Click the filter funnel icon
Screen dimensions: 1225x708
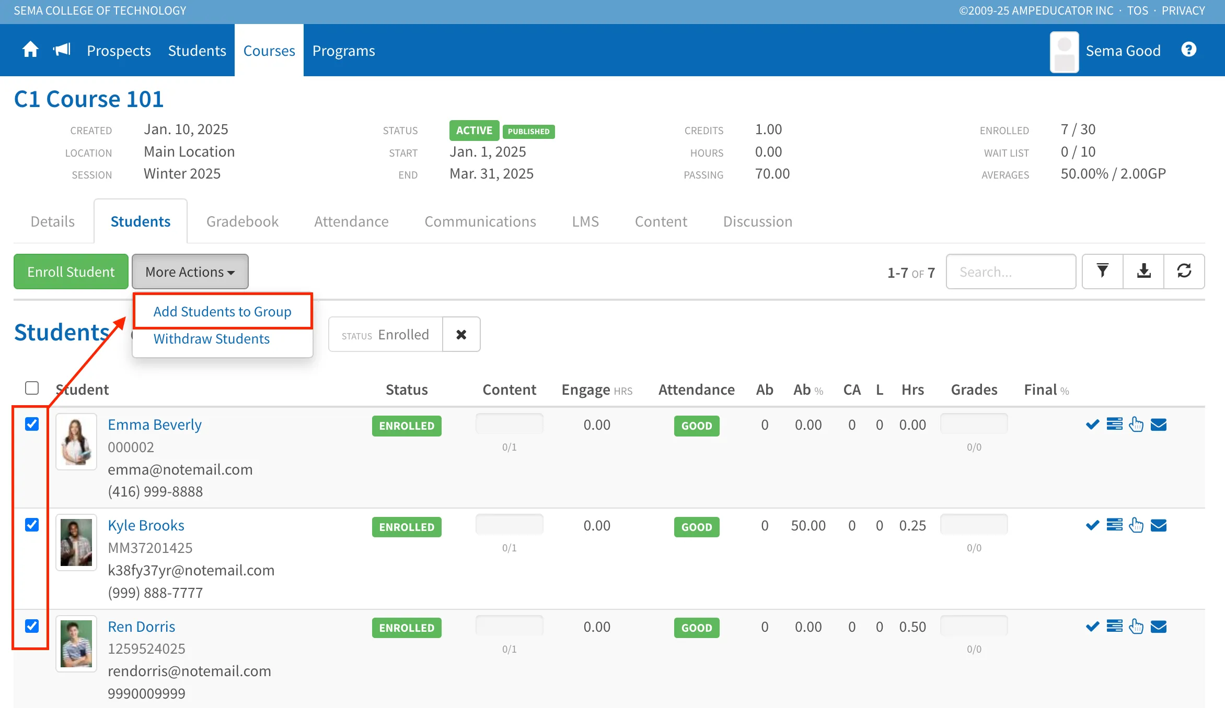point(1102,272)
